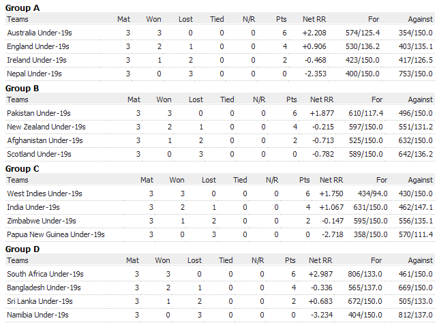Open Sri Lanka Under-19s team entry
This screenshot has width=437, height=325.
(x=40, y=301)
